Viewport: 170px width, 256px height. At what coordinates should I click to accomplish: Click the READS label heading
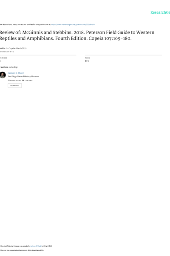click(x=87, y=58)
